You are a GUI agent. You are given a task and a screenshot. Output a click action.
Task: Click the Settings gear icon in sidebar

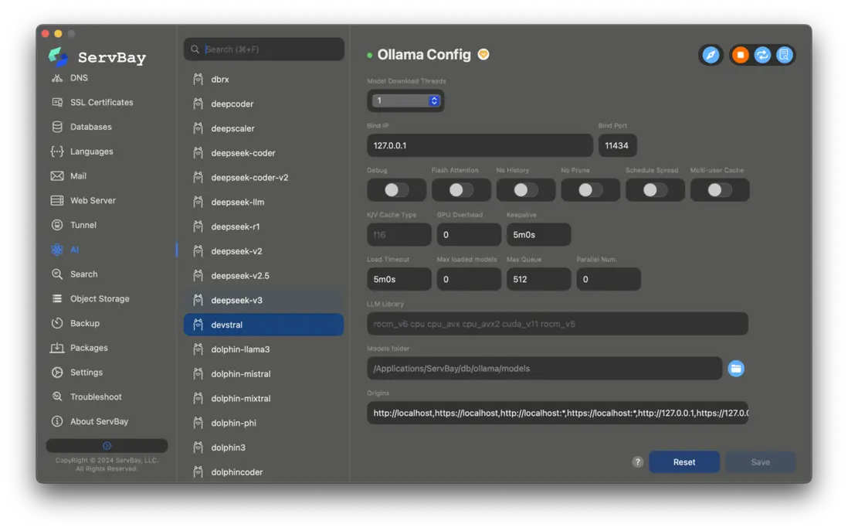(57, 373)
